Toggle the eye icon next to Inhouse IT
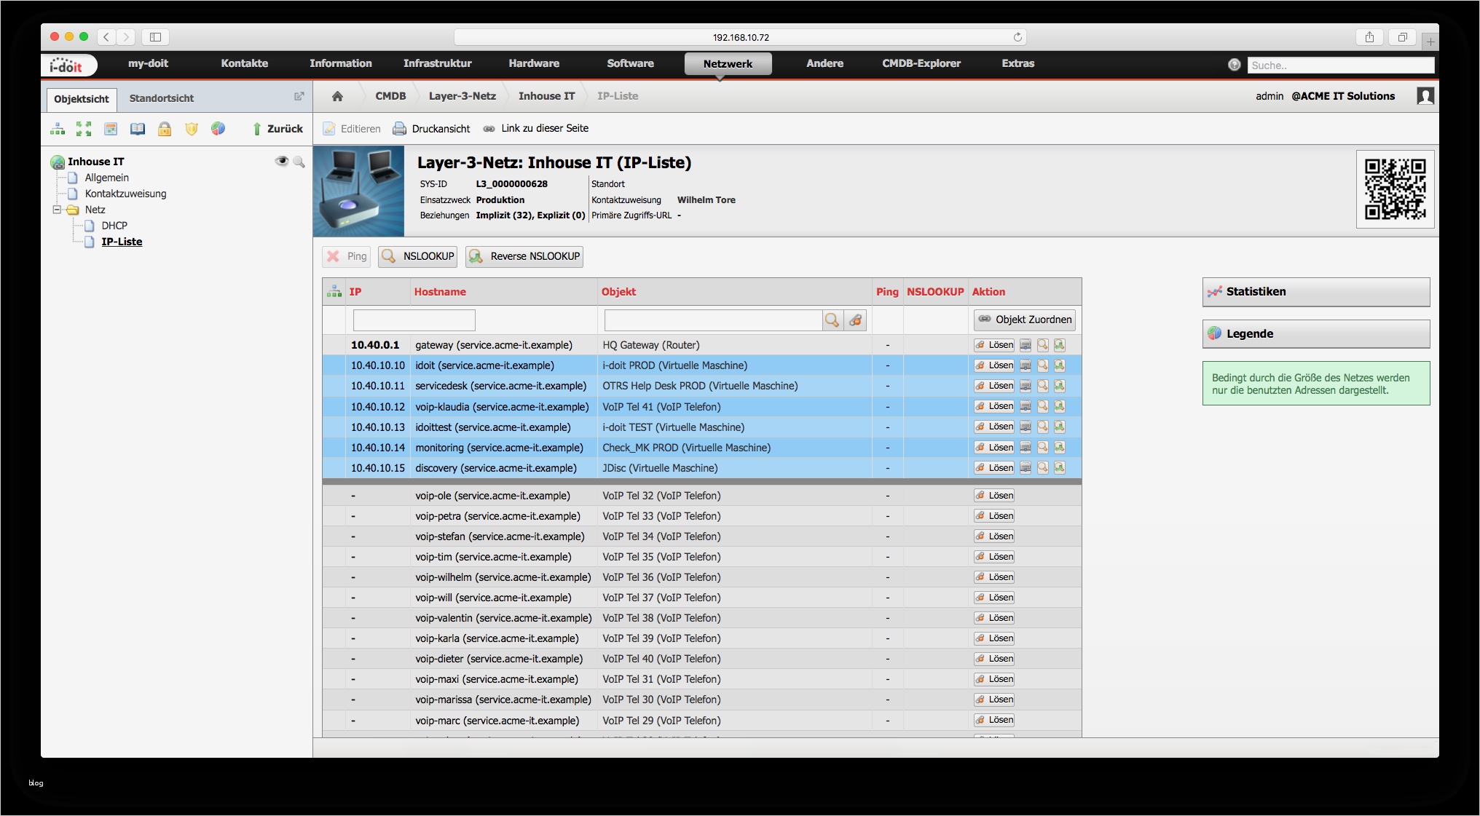The height and width of the screenshot is (816, 1480). (281, 162)
